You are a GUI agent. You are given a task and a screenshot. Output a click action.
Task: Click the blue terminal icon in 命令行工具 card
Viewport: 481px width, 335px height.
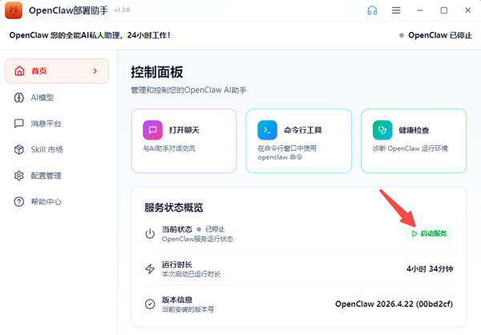tap(267, 130)
